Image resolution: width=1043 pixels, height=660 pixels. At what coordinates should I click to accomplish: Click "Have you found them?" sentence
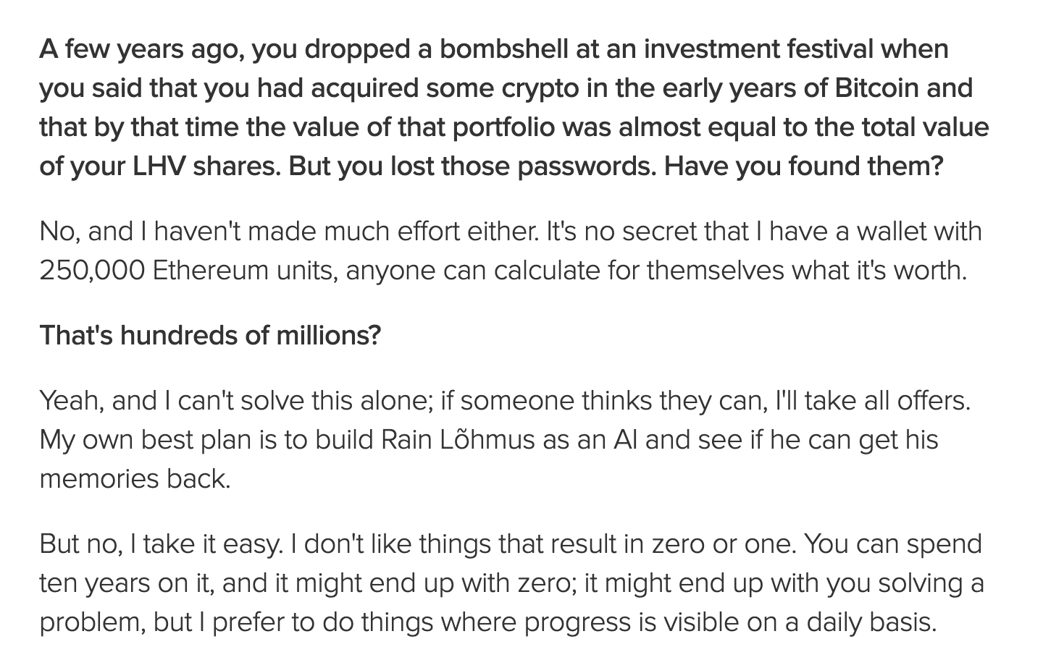(804, 166)
